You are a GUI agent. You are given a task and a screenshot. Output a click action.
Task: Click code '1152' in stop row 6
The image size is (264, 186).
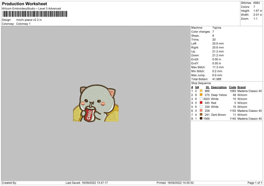click(x=233, y=111)
